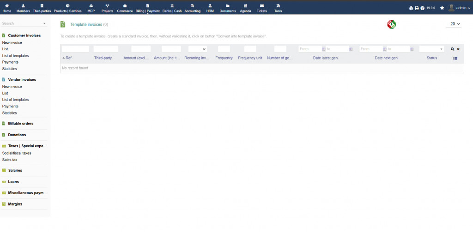The image size is (473, 232).
Task: Open the HRM module
Action: (x=210, y=8)
